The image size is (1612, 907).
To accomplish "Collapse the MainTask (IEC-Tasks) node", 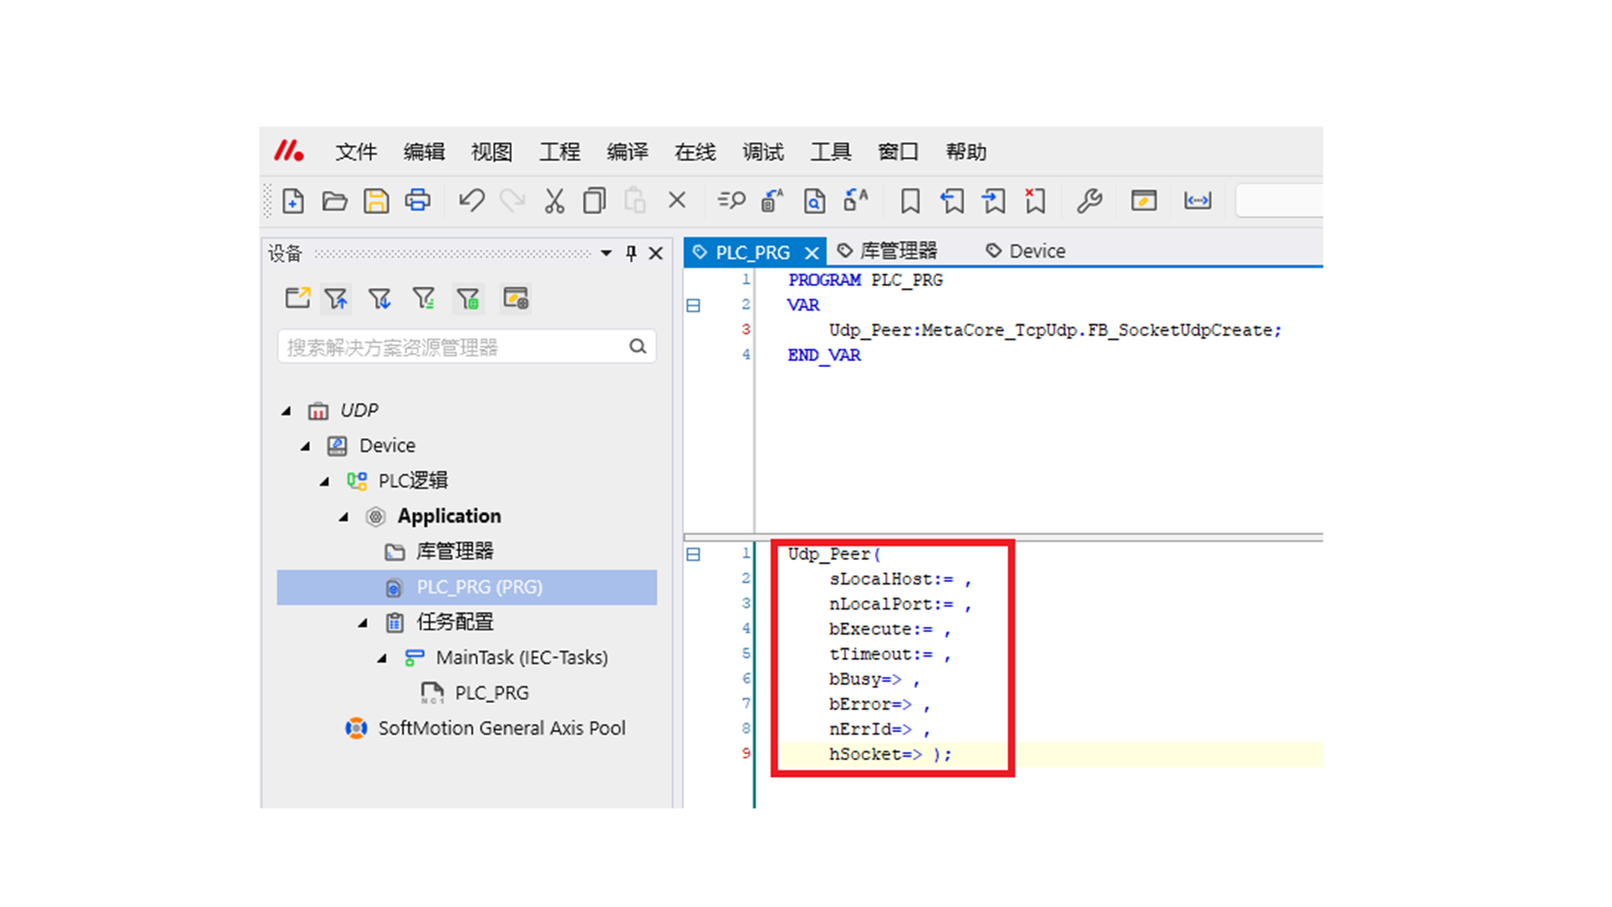I will (382, 658).
